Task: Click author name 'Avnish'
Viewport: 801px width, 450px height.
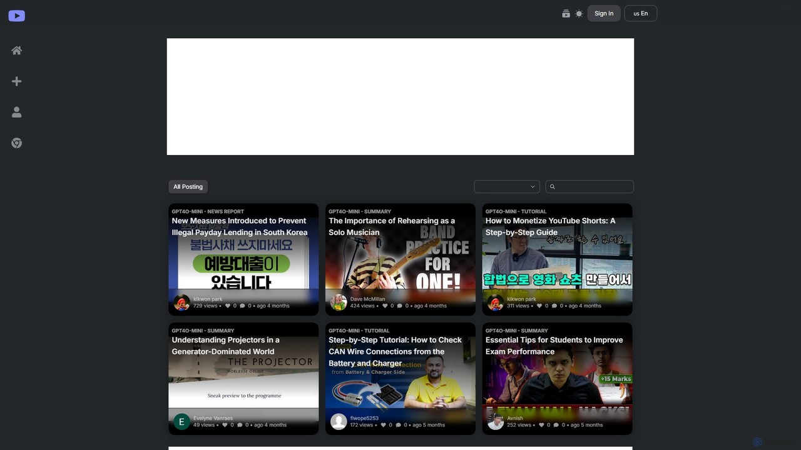Action: coord(516,418)
